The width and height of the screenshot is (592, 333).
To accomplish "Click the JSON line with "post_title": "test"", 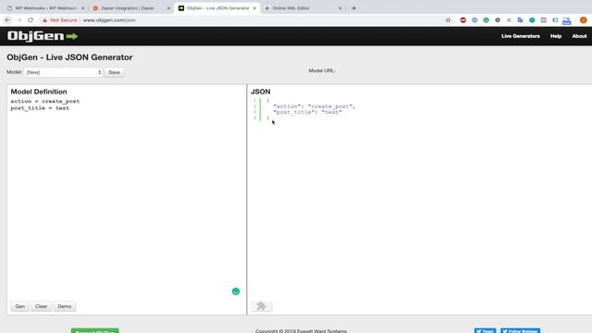I will (307, 112).
